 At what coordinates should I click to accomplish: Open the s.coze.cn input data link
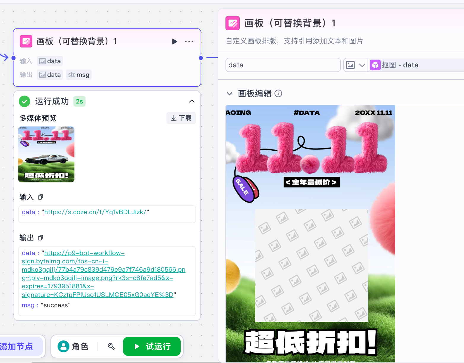(x=95, y=212)
